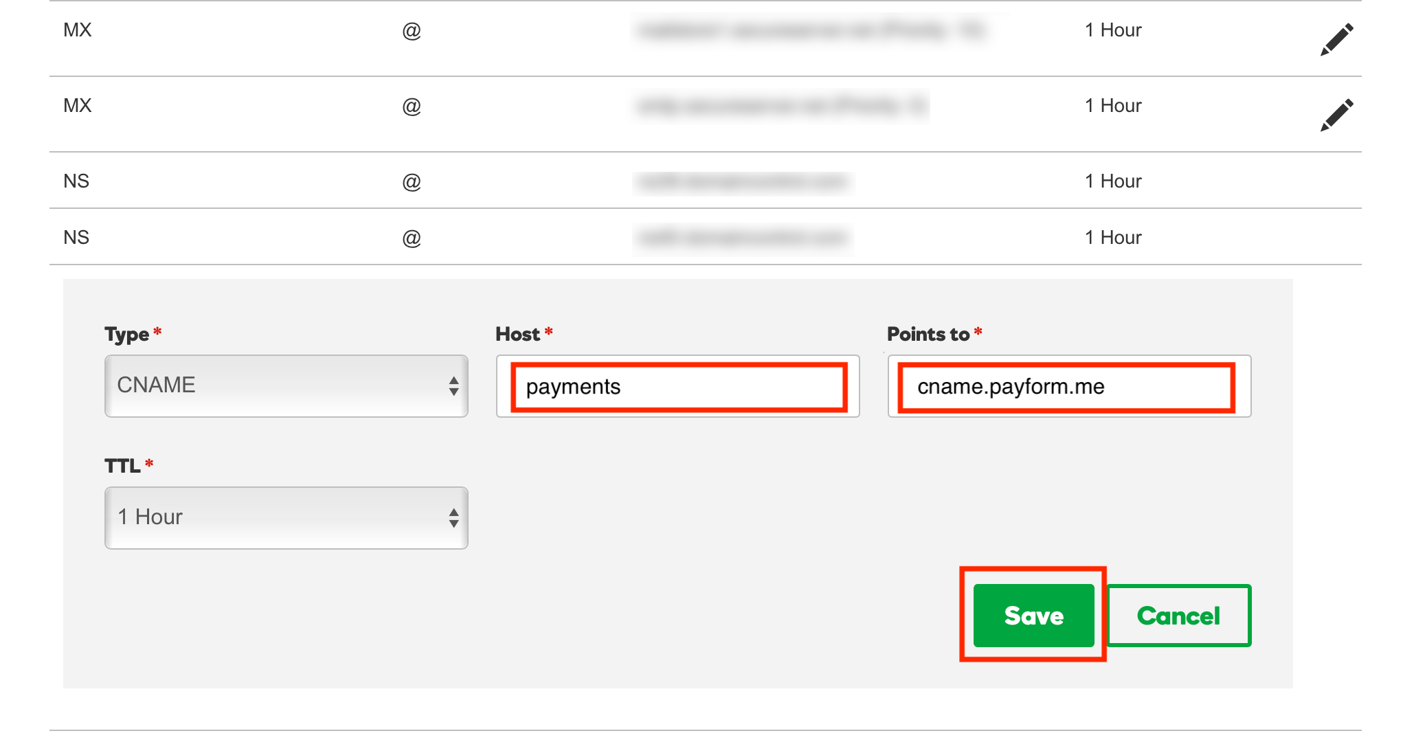Select the pencil edit icon on the second MX entry

pyautogui.click(x=1336, y=114)
